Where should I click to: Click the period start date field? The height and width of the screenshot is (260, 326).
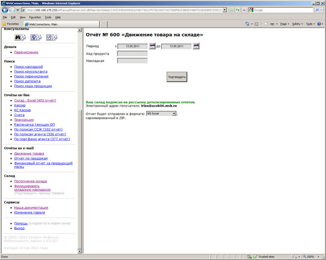coord(132,46)
